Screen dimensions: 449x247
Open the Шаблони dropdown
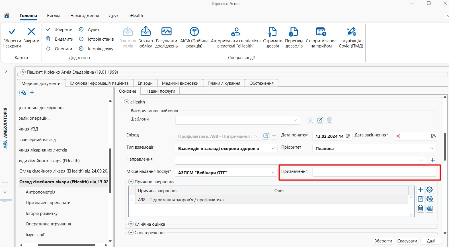pyautogui.click(x=295, y=120)
